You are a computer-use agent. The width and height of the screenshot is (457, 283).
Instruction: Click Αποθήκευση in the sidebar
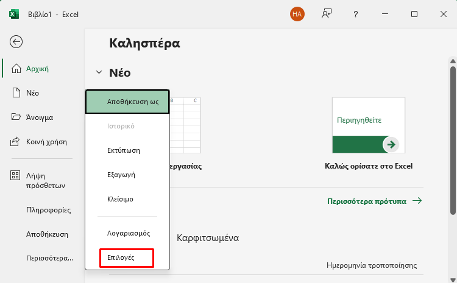47,234
